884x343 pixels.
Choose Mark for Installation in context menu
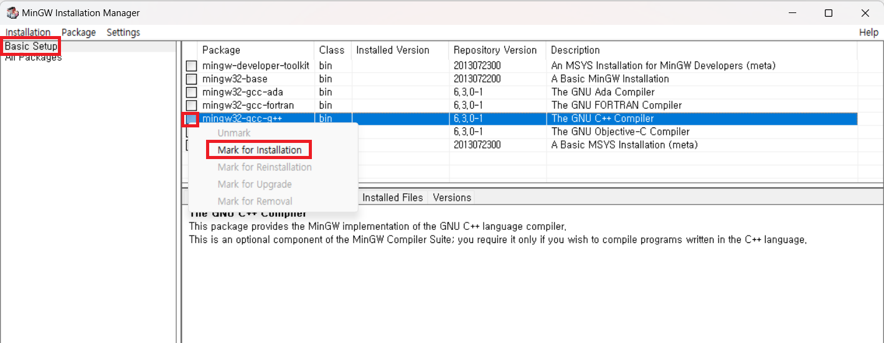click(x=260, y=150)
